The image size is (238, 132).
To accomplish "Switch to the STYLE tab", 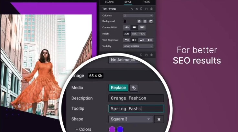I will point(128,2).
